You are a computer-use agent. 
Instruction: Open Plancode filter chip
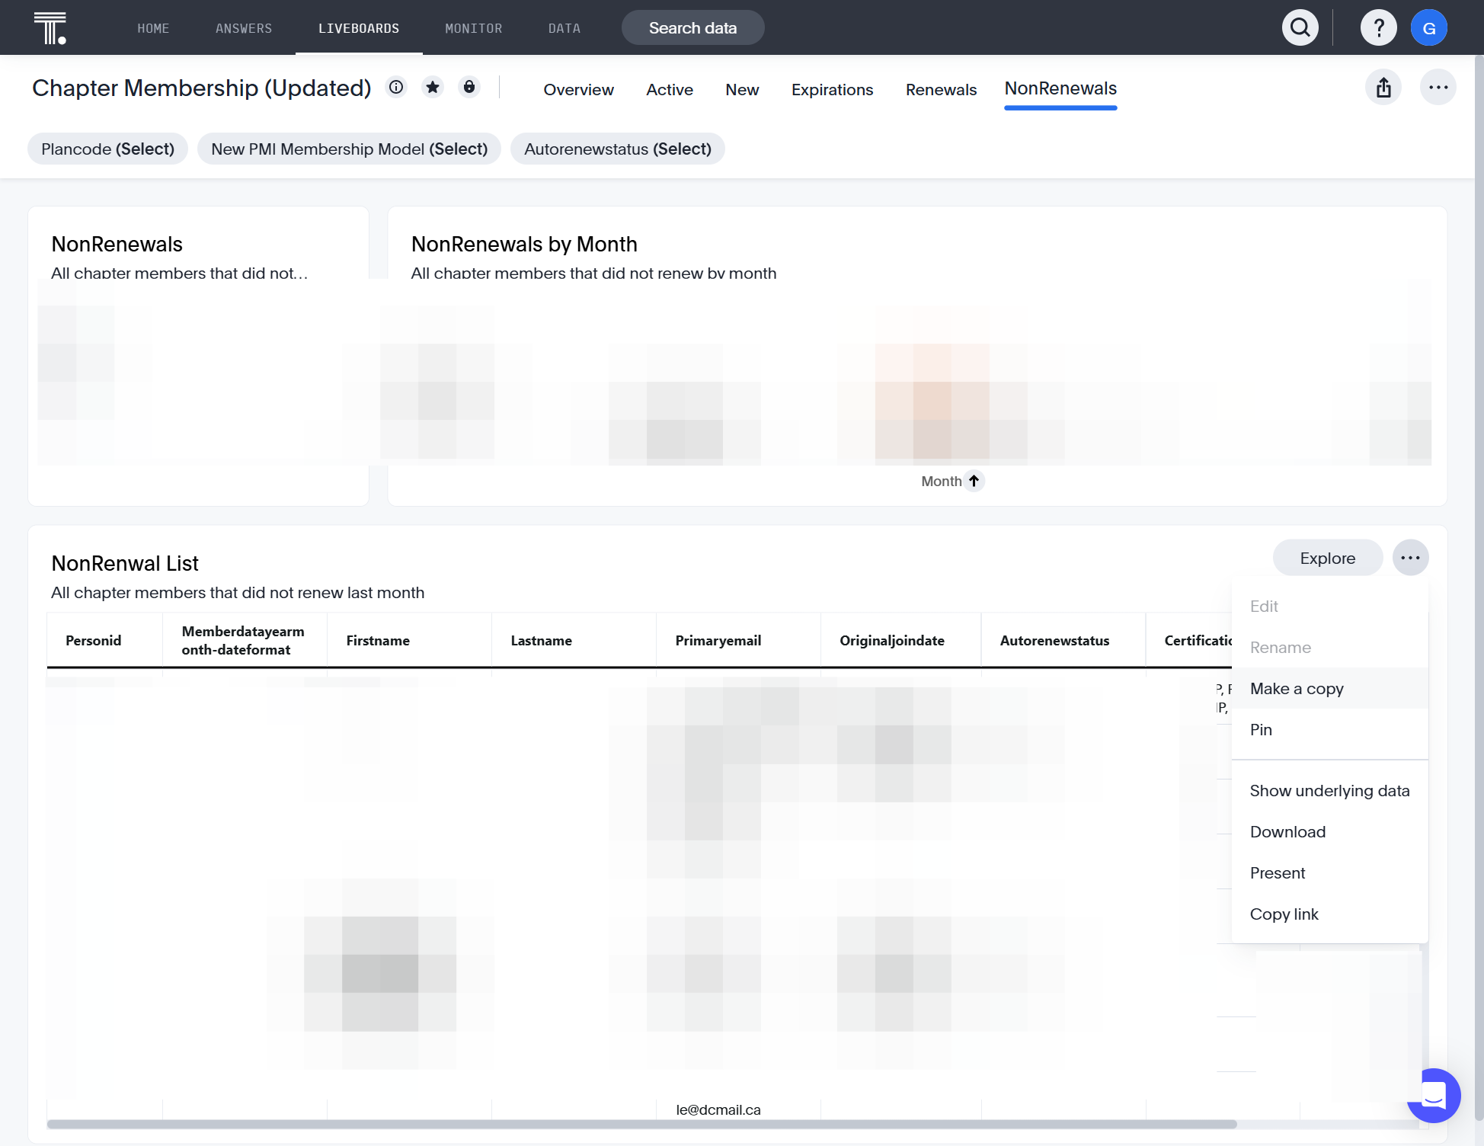click(x=108, y=149)
